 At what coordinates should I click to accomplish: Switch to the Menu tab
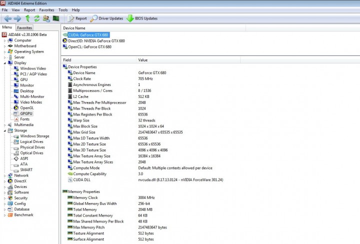point(7,27)
